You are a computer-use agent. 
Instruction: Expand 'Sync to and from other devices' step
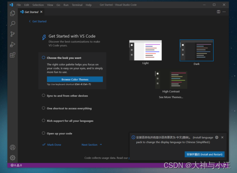(x=67, y=96)
